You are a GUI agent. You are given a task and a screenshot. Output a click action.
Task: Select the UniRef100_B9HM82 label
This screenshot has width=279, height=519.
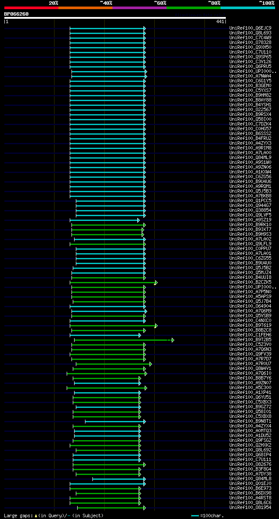[x=250, y=95]
